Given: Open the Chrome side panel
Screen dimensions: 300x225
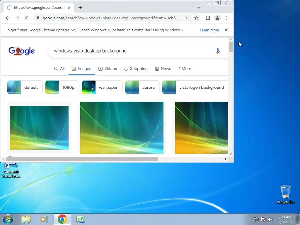Looking at the screenshot, I should pos(208,18).
